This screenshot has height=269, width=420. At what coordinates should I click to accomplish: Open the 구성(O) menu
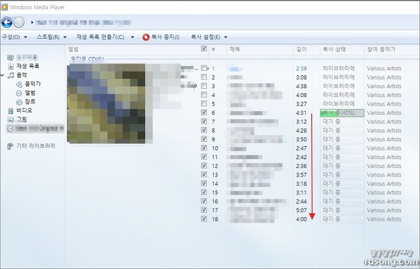click(11, 37)
